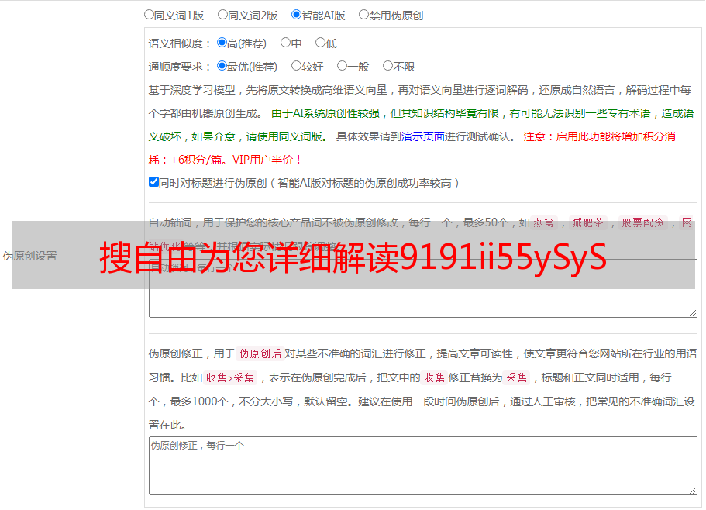
Task: Click the 燕窝 example tag
Action: (x=544, y=222)
